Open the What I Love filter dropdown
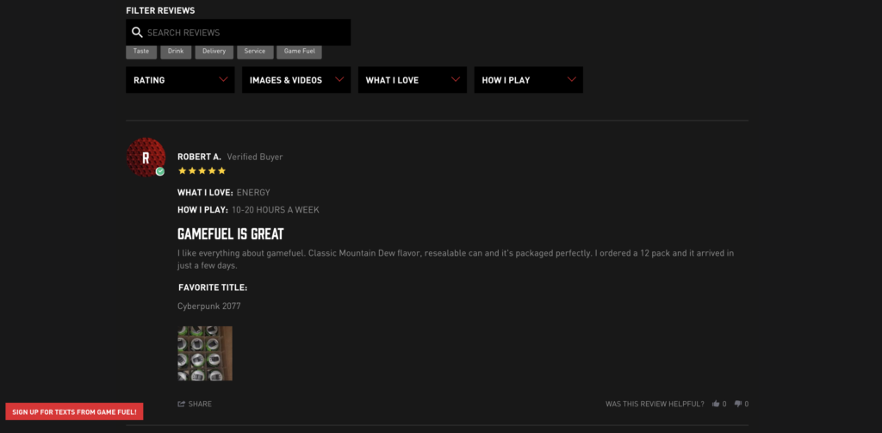The width and height of the screenshot is (882, 433). tap(412, 80)
